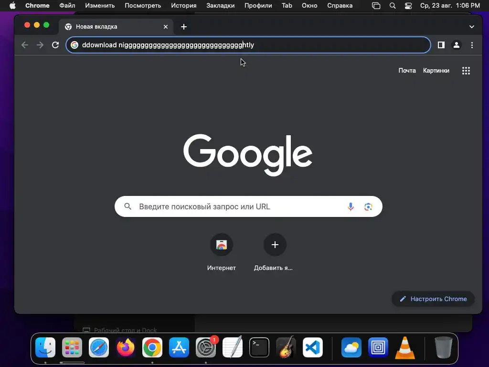Screen dimensions: 489x367
Task: Go forward with the forward arrow
Action: tap(40, 45)
